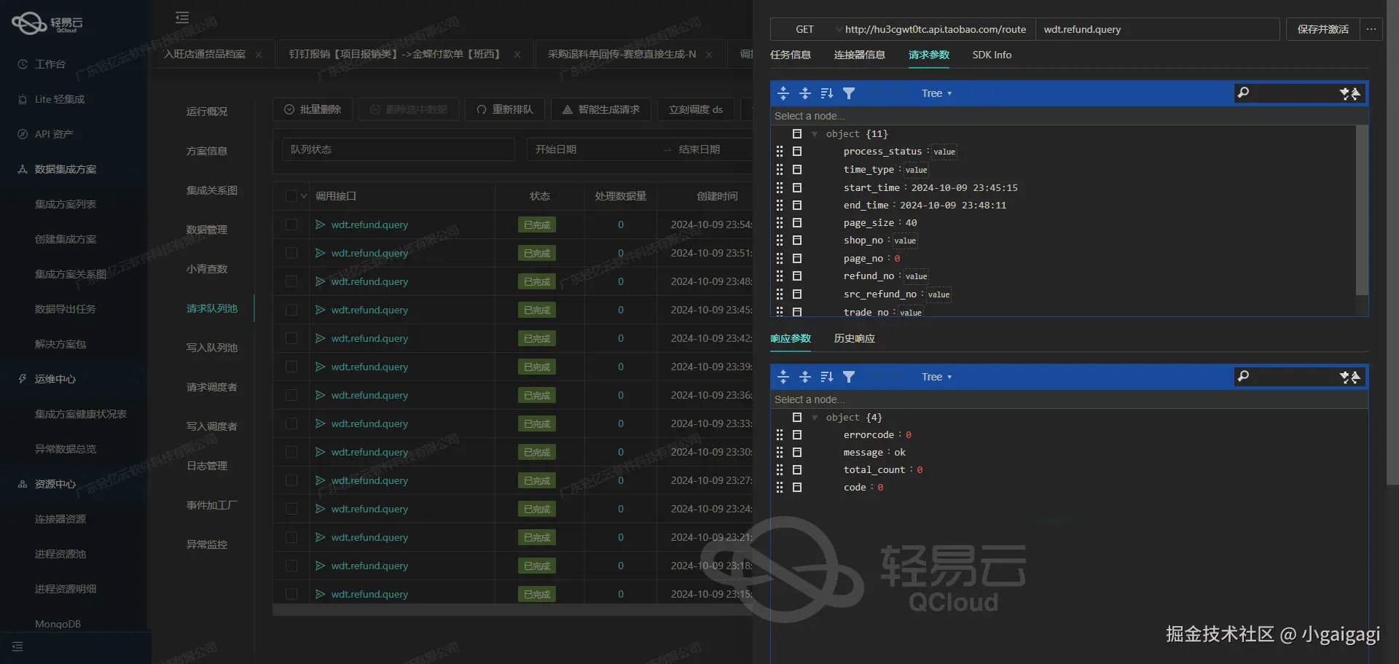1399x664 pixels.
Task: Click the 智能生成请求 button
Action: [x=601, y=109]
